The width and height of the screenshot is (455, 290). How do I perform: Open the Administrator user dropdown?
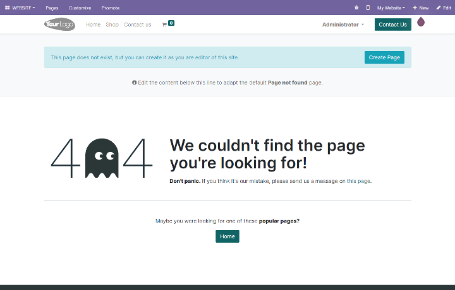tap(343, 25)
